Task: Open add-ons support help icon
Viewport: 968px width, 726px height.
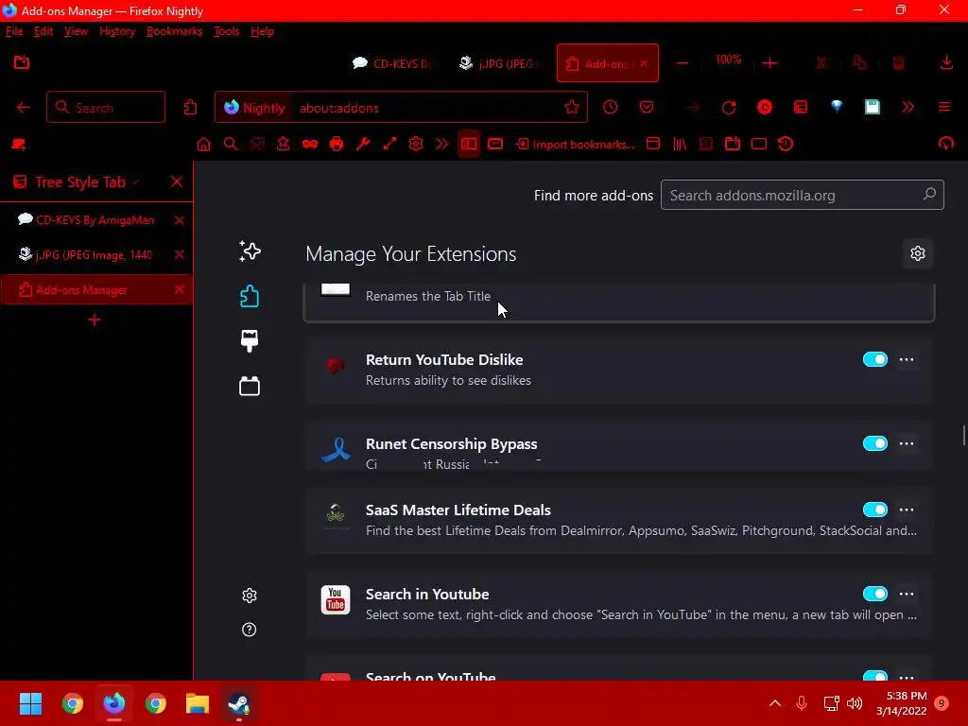Action: 250,630
